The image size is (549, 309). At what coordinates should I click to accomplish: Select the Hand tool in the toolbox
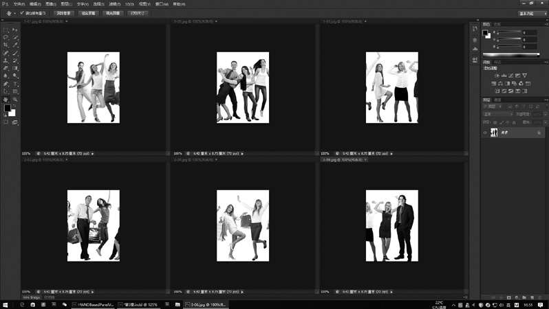[6, 99]
